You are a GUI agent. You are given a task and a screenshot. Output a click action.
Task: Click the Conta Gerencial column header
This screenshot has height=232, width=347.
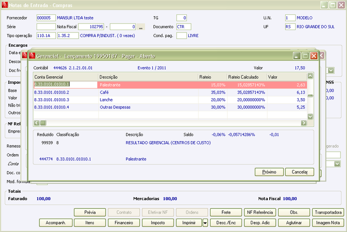click(66, 77)
